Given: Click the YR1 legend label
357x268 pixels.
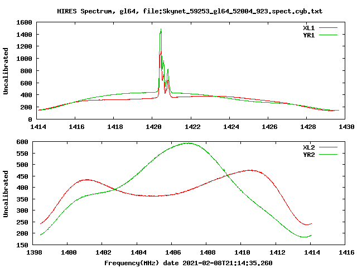Looking at the screenshot, I should coord(308,35).
